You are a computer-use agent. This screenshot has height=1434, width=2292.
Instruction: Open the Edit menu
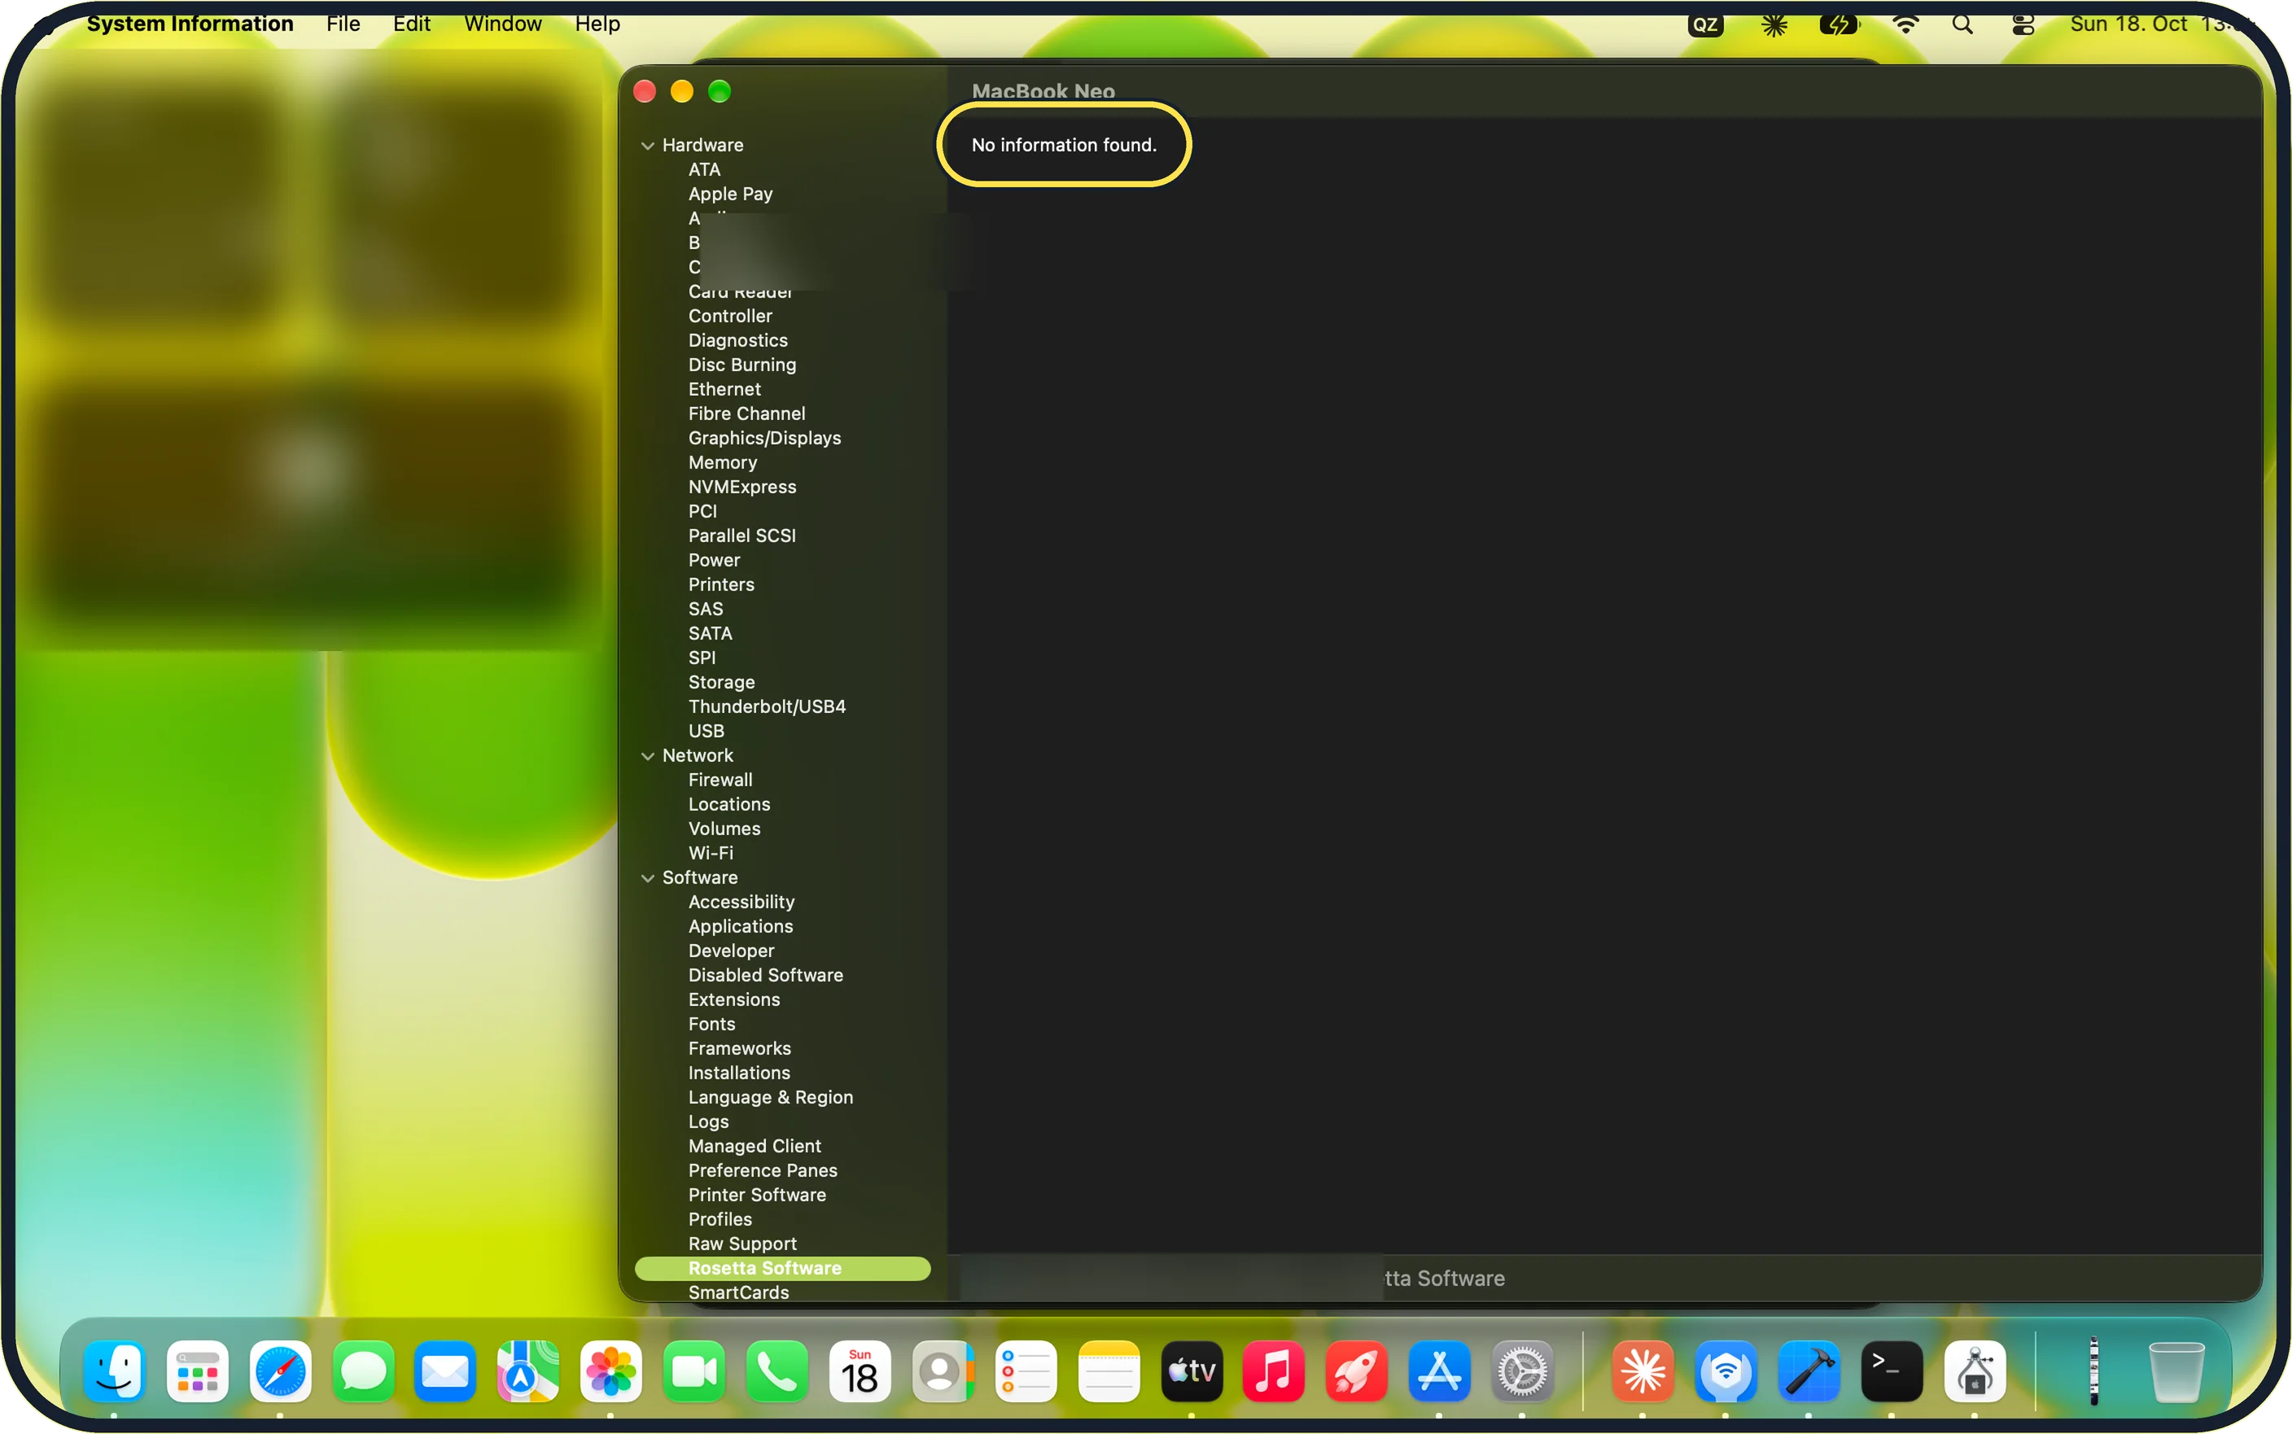pos(412,24)
